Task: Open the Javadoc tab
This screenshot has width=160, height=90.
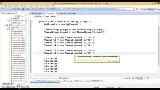Action: (x=43, y=78)
